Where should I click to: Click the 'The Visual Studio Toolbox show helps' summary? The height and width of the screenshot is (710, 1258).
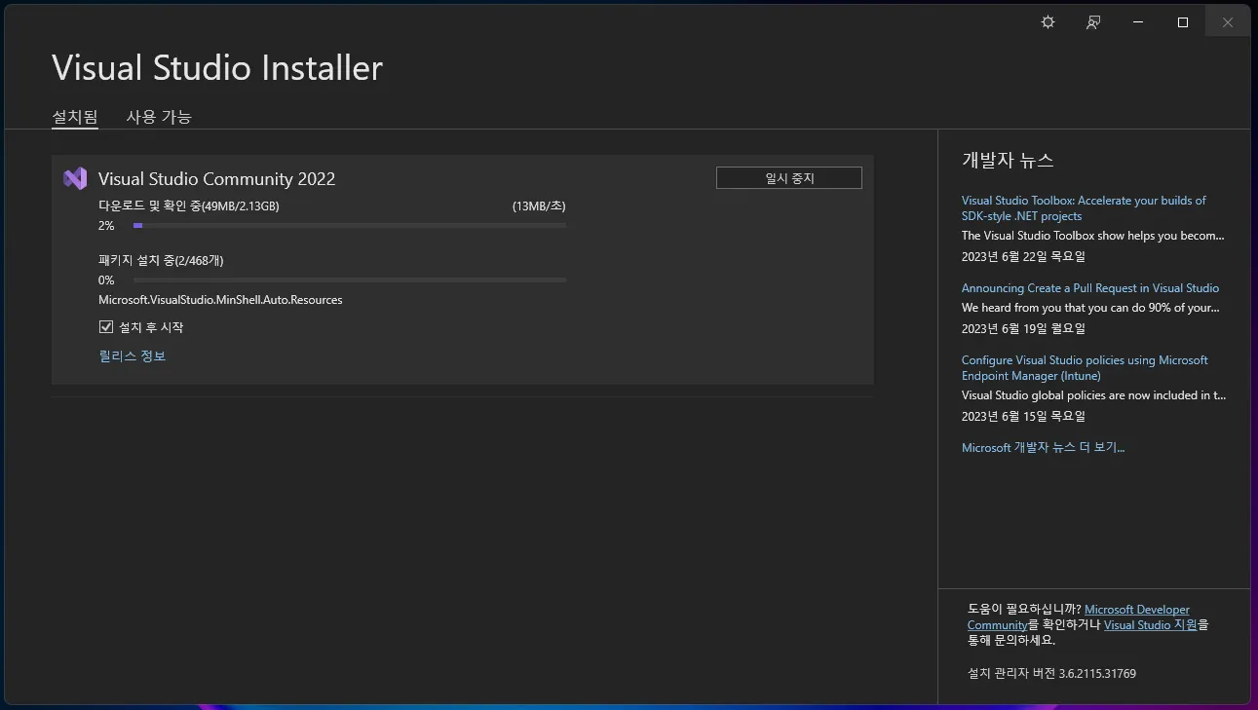click(1093, 236)
